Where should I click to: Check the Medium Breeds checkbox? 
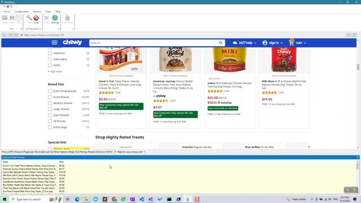point(50,103)
